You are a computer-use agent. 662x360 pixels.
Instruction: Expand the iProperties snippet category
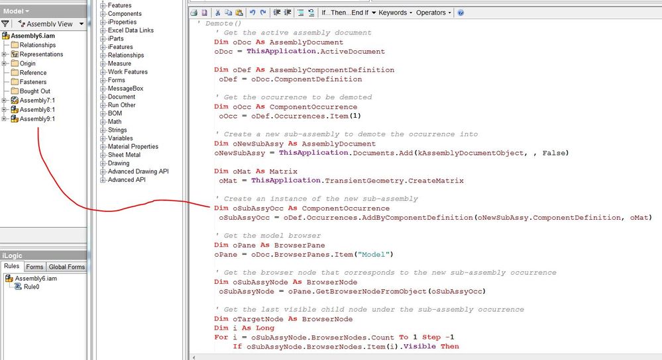pos(103,22)
